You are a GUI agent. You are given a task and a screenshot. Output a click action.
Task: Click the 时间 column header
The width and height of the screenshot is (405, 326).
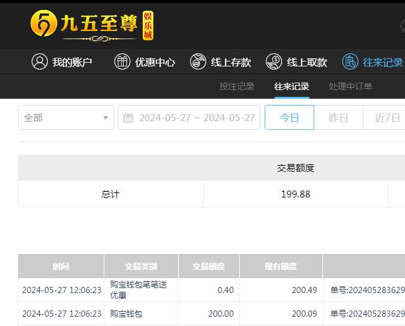61,266
